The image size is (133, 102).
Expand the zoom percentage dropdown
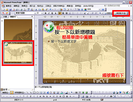point(99,10)
